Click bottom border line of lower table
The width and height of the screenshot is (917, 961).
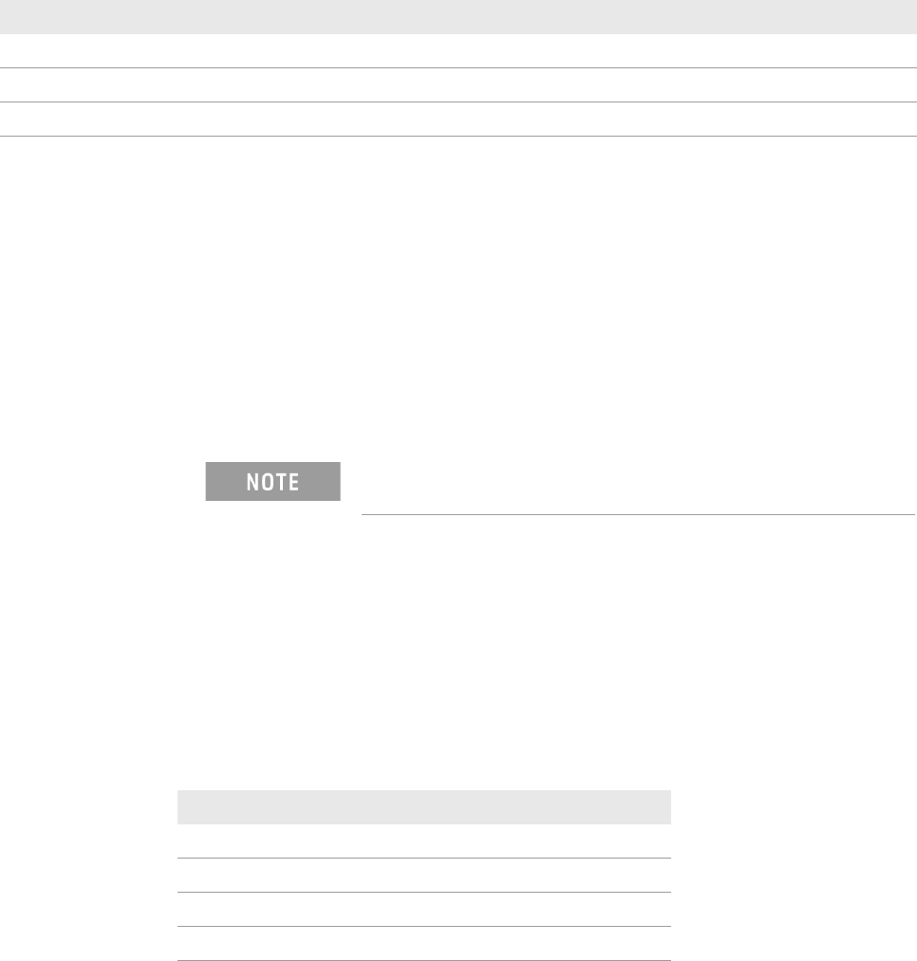(423, 960)
